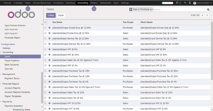Viewport: 213px width, 111px height.
Task: Remove the Sale or Purchase filter
Action: pyautogui.click(x=151, y=10)
